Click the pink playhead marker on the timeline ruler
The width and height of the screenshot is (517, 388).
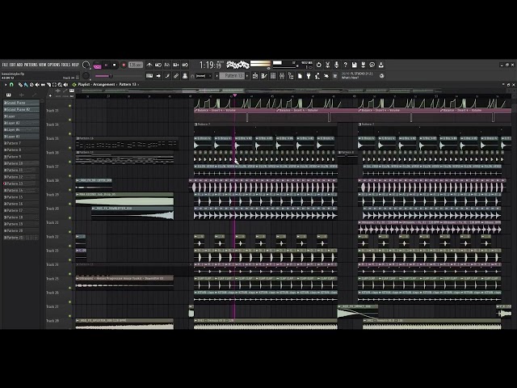point(235,95)
